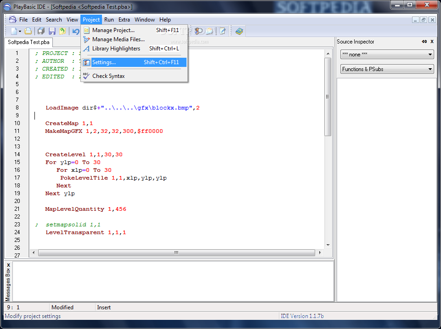This screenshot has height=329, width=441.
Task: Click the 'LevelTransparent 1,1,1' line
Action: (x=86, y=232)
